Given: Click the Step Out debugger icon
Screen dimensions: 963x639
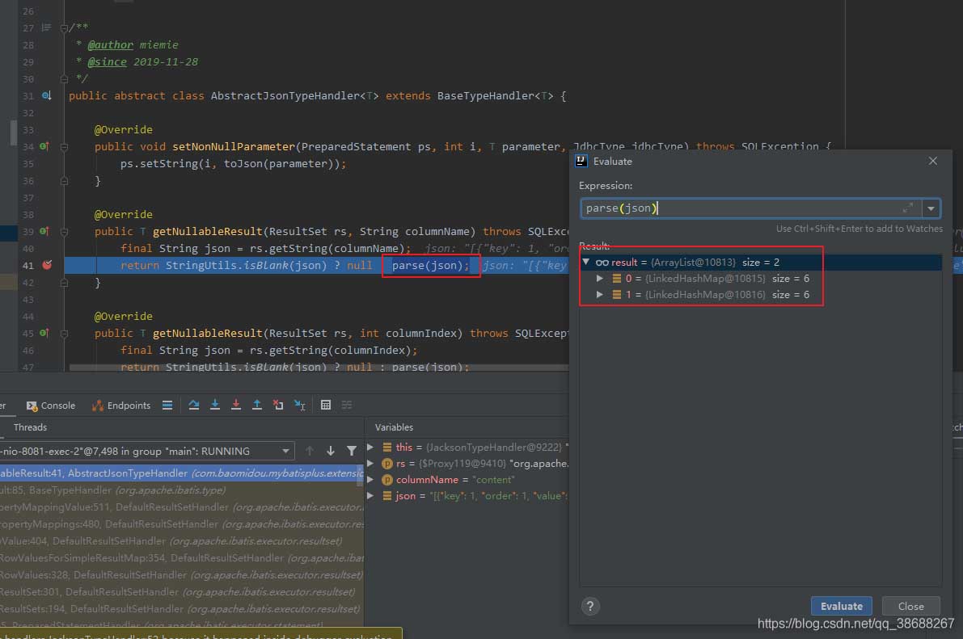Looking at the screenshot, I should pos(257,405).
